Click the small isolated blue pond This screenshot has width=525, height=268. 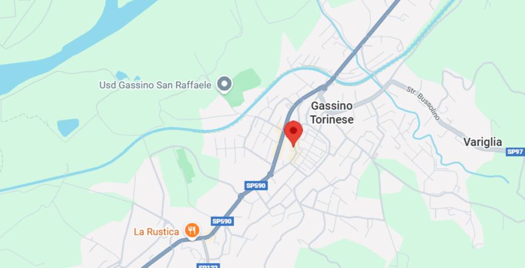point(68,127)
